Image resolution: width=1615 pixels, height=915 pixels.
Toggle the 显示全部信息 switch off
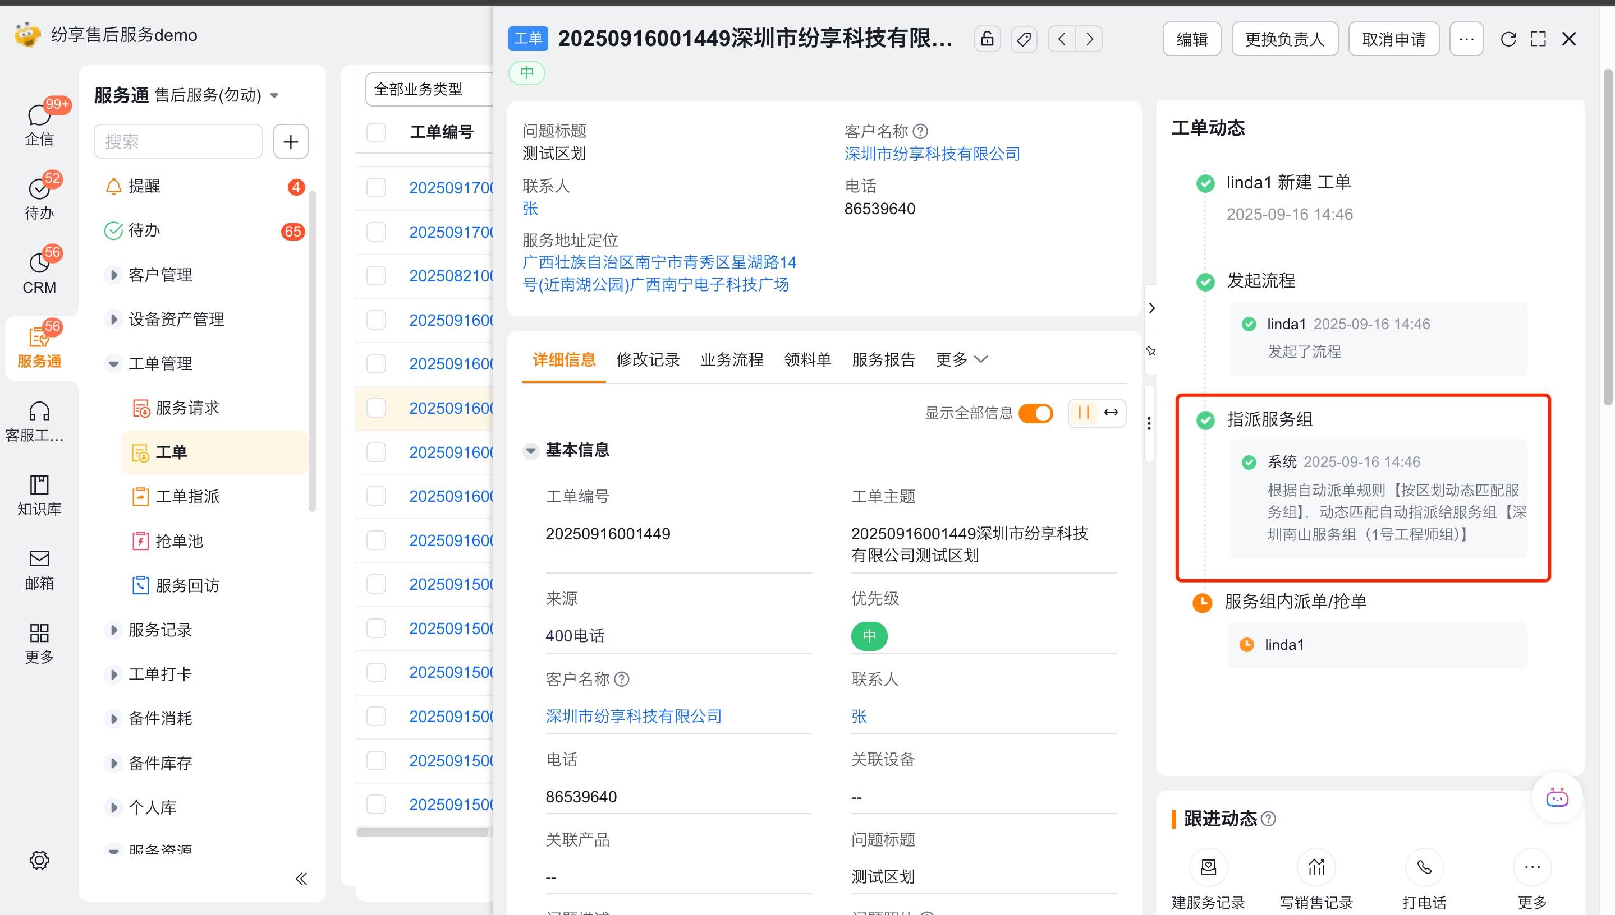pyautogui.click(x=1035, y=413)
